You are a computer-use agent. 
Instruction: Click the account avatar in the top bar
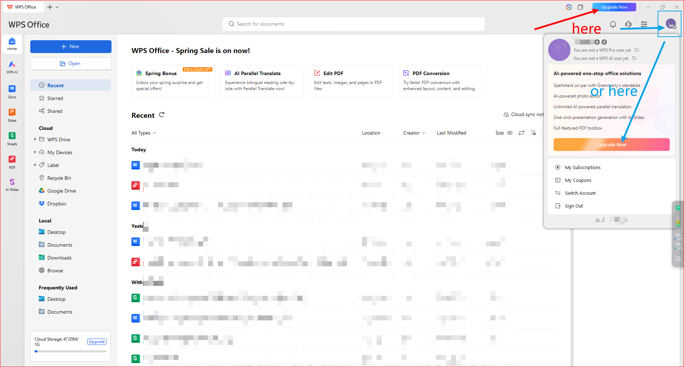(671, 24)
